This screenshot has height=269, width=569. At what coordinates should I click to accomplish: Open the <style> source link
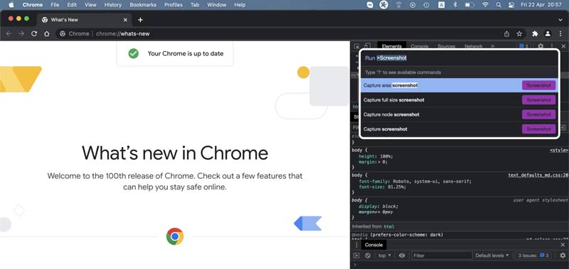(559, 150)
